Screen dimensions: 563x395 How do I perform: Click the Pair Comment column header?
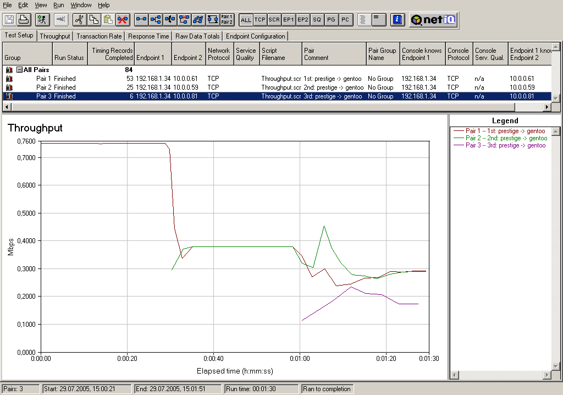334,54
